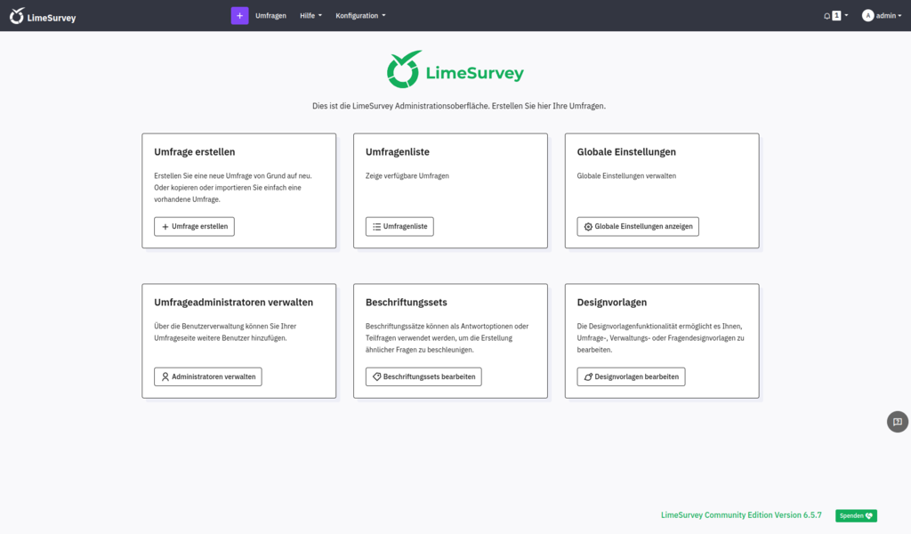Click the gear icon on Globale Einstellungen anzeigen
The height and width of the screenshot is (534, 911).
click(x=587, y=226)
